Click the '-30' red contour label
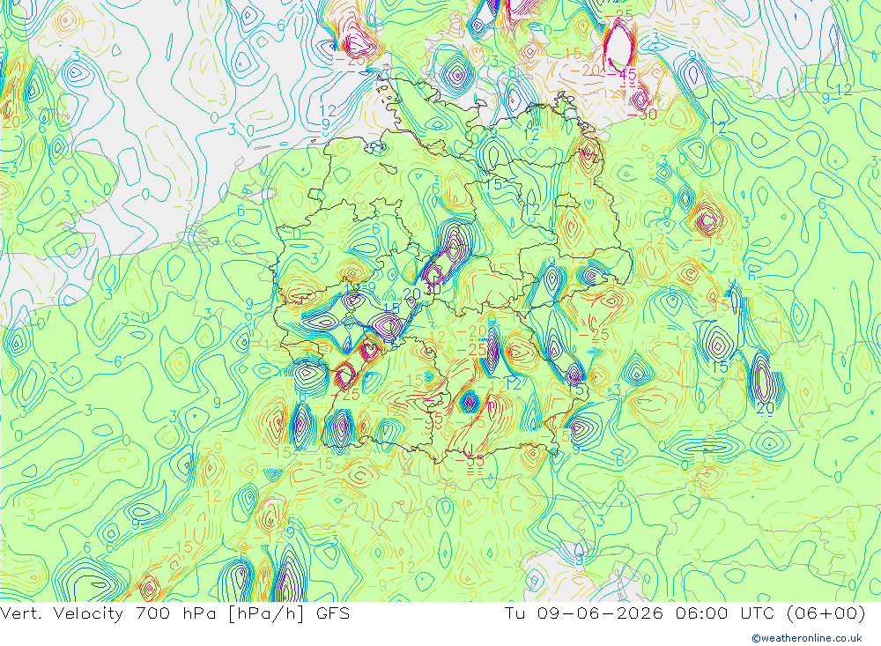 [x=641, y=115]
